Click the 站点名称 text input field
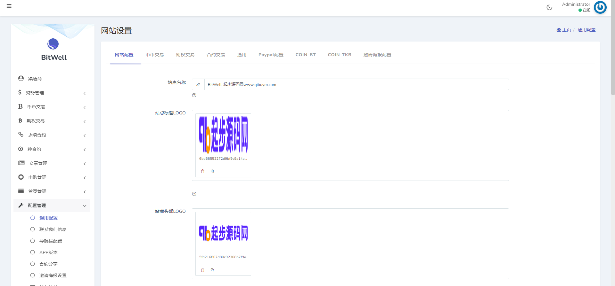 tap(356, 85)
